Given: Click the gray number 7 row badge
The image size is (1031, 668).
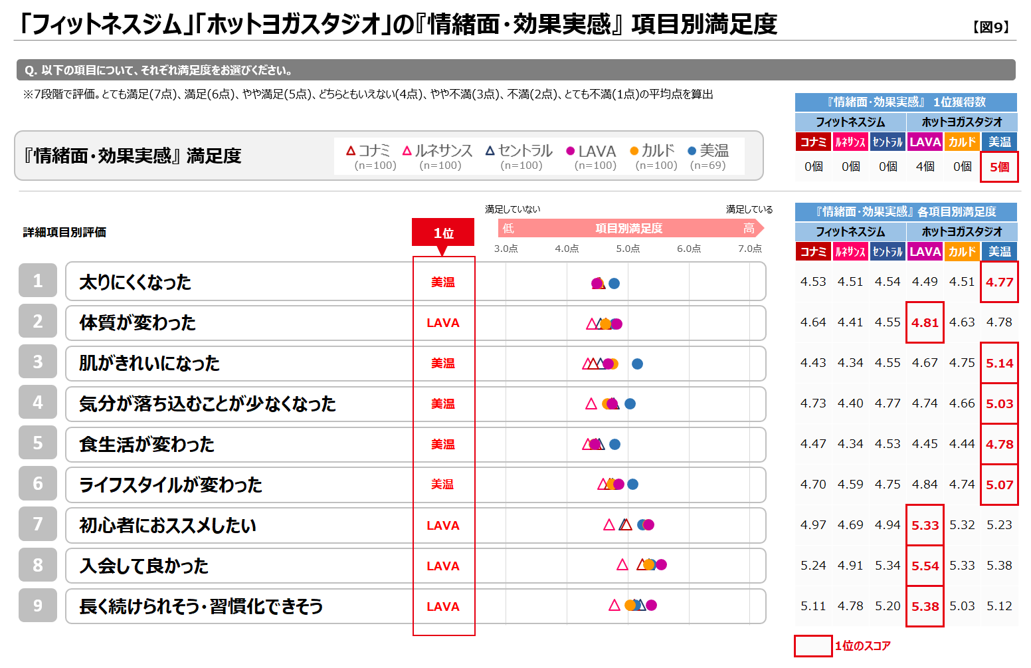Looking at the screenshot, I should click(38, 524).
